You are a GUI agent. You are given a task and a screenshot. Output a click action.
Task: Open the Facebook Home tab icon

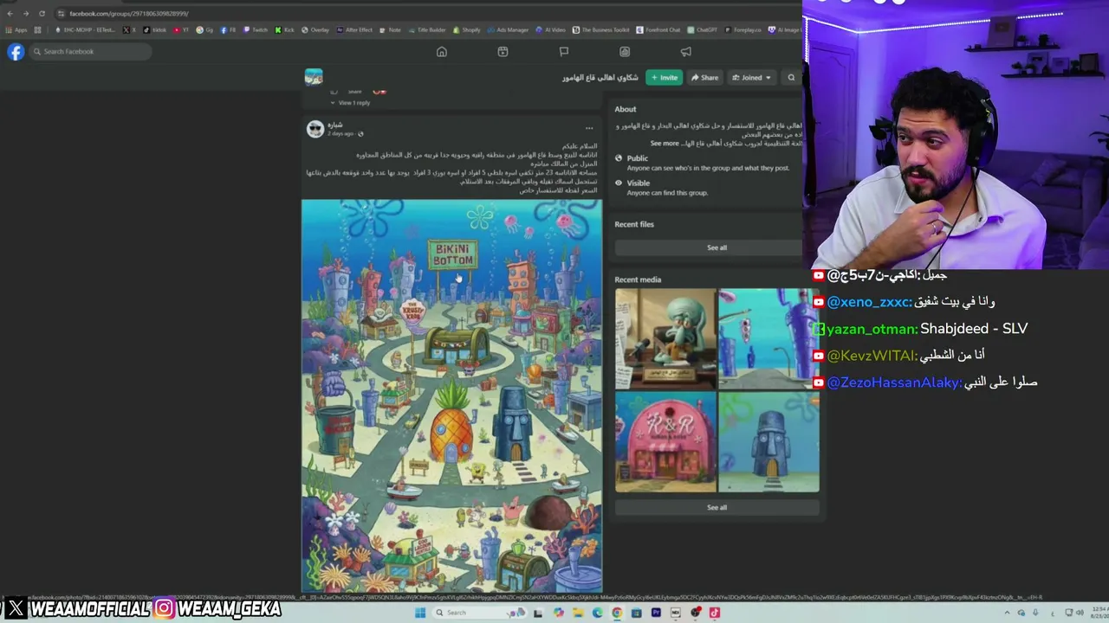[442, 52]
